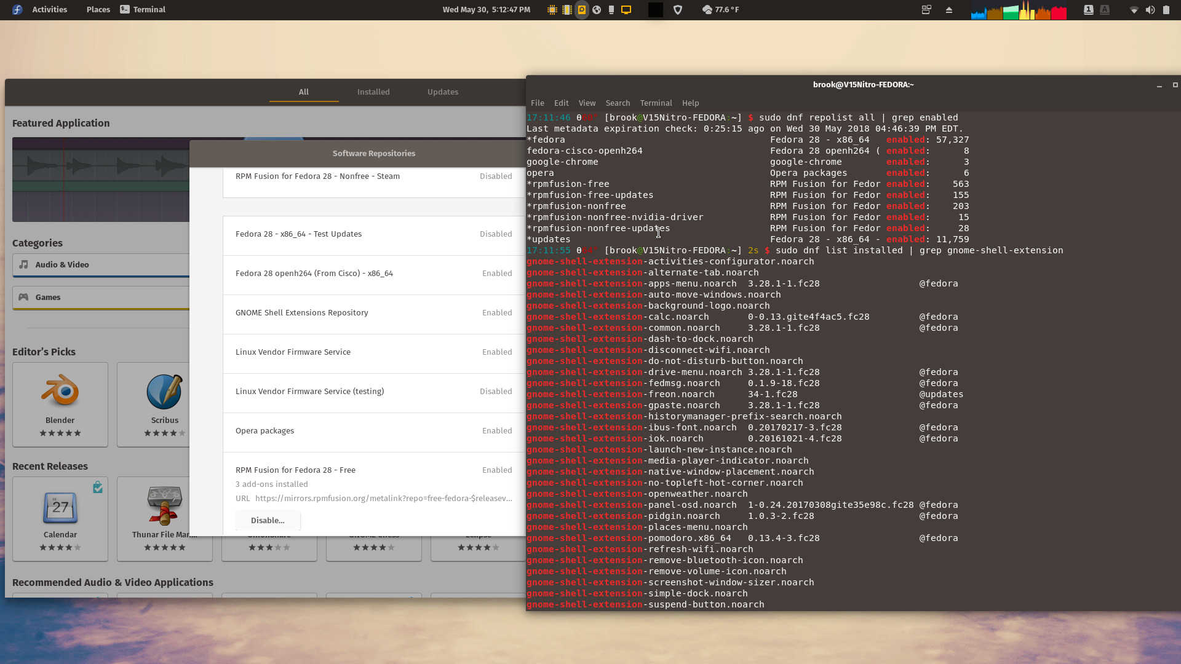This screenshot has height=664, width=1181.
Task: Open the volume speaker icon
Action: (x=1150, y=9)
